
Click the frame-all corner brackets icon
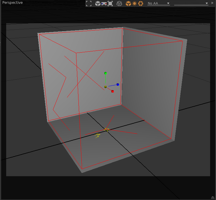tap(89, 4)
